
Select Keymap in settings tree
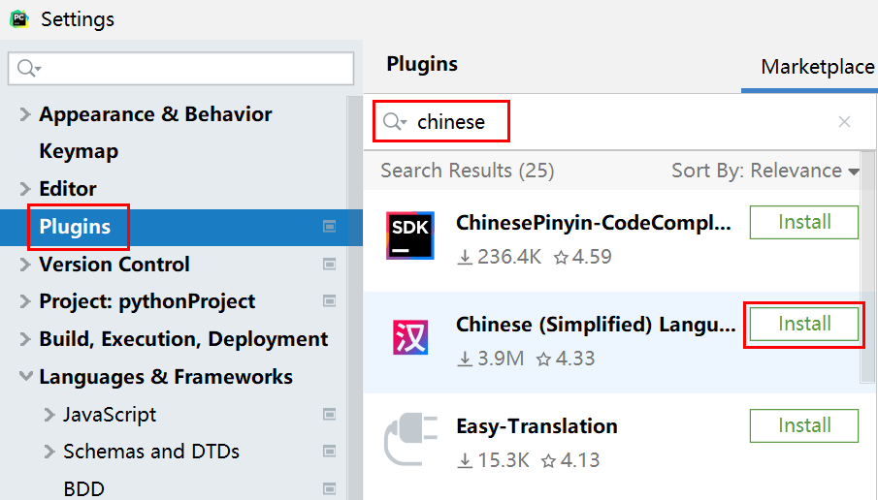pos(79,151)
